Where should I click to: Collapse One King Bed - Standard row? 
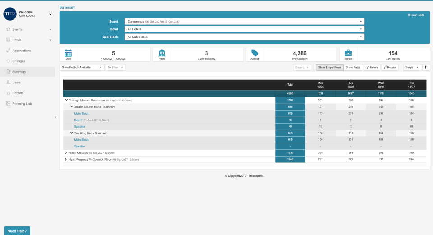pos(72,133)
